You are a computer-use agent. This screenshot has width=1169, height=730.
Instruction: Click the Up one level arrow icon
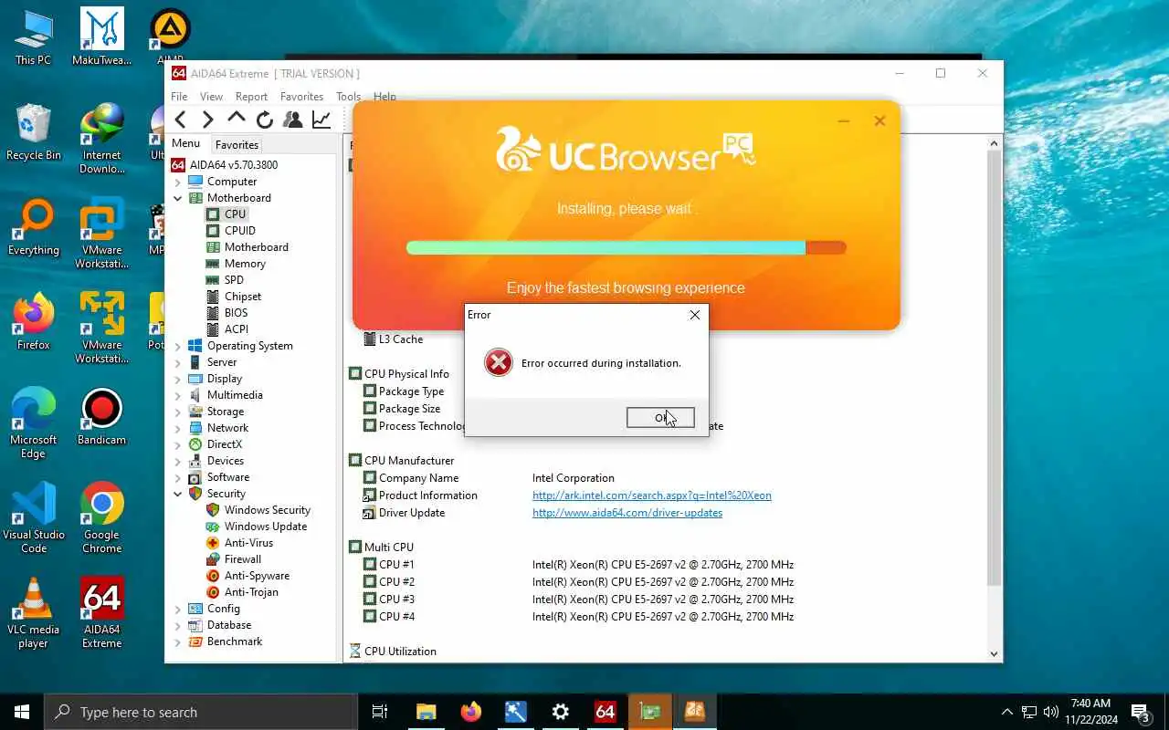(237, 119)
